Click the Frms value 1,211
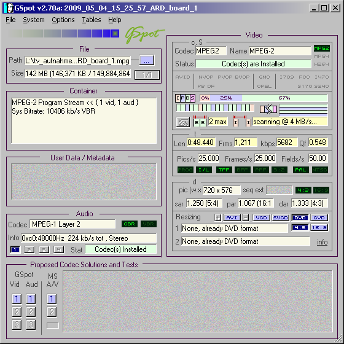Viewport: 344px width, 344px height. (246, 143)
